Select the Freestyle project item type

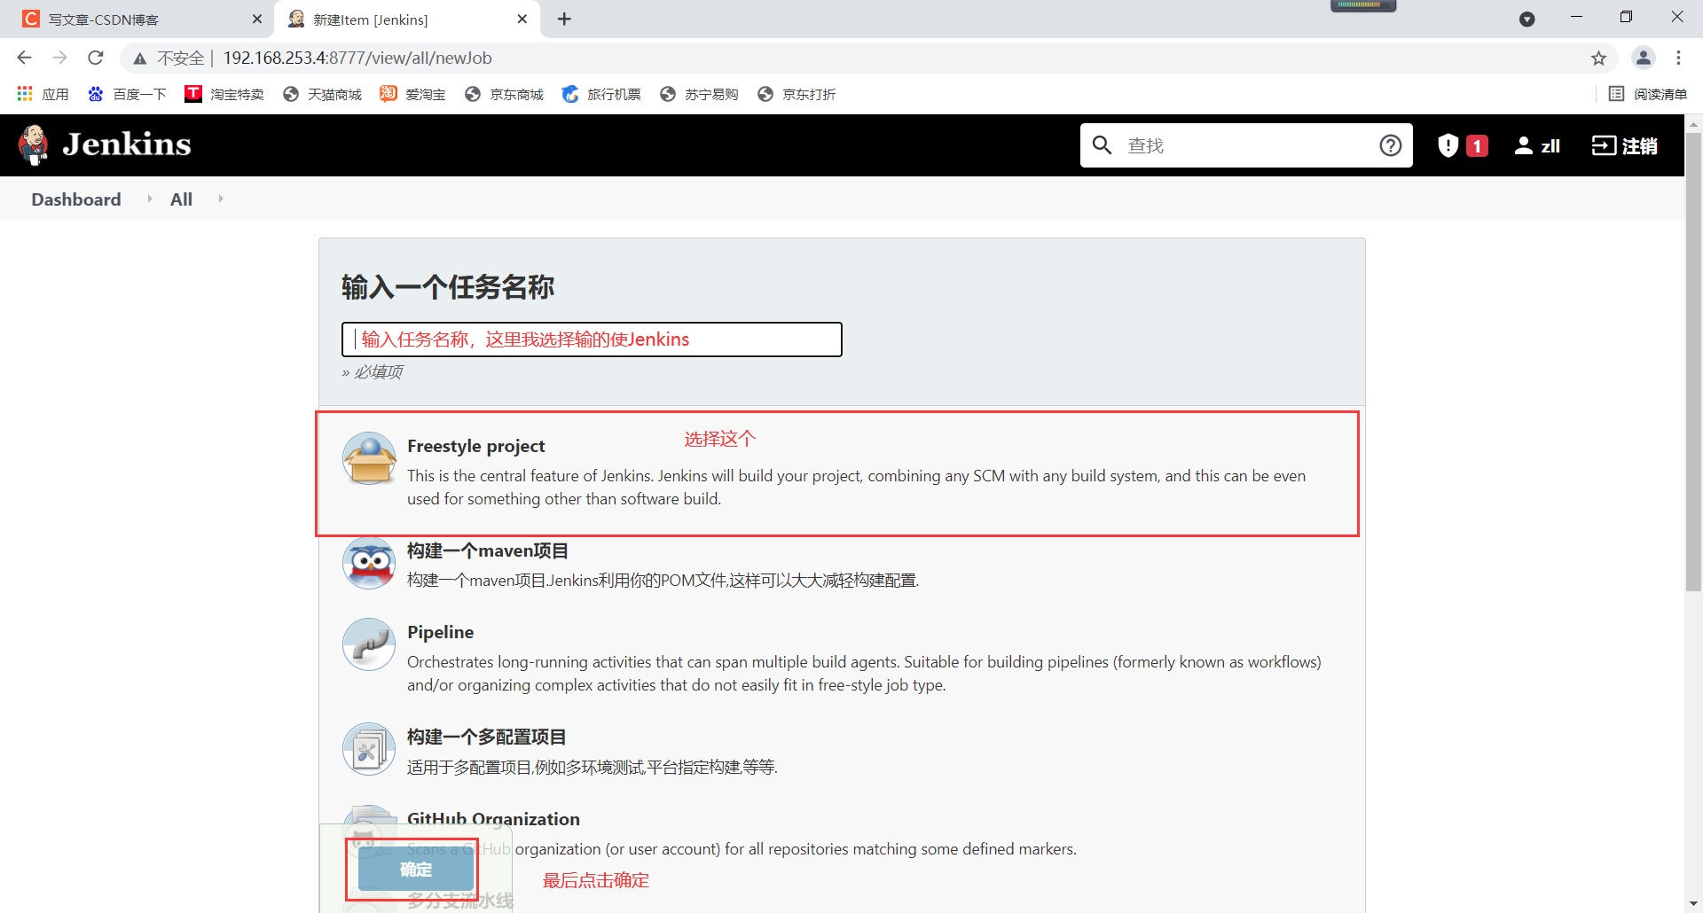475,446
